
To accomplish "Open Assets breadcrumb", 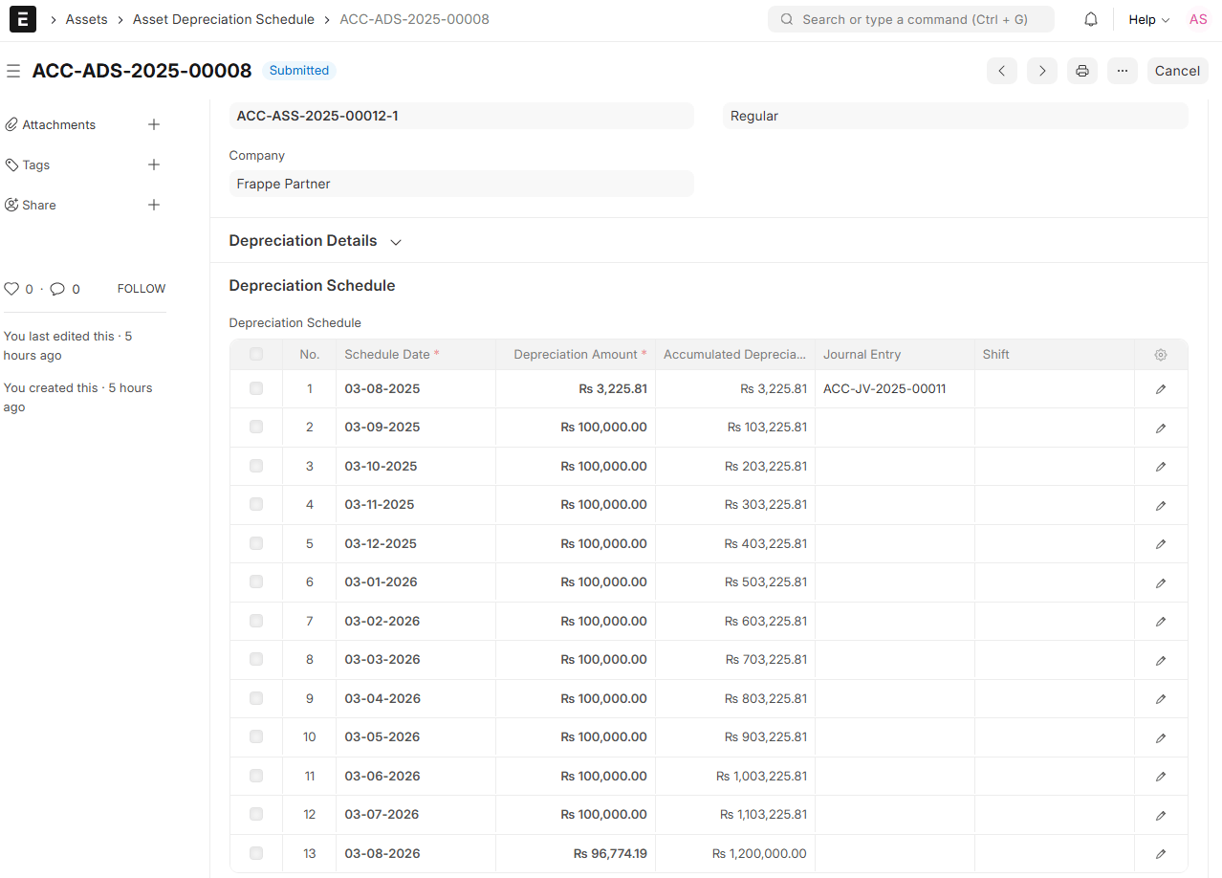I will (86, 19).
